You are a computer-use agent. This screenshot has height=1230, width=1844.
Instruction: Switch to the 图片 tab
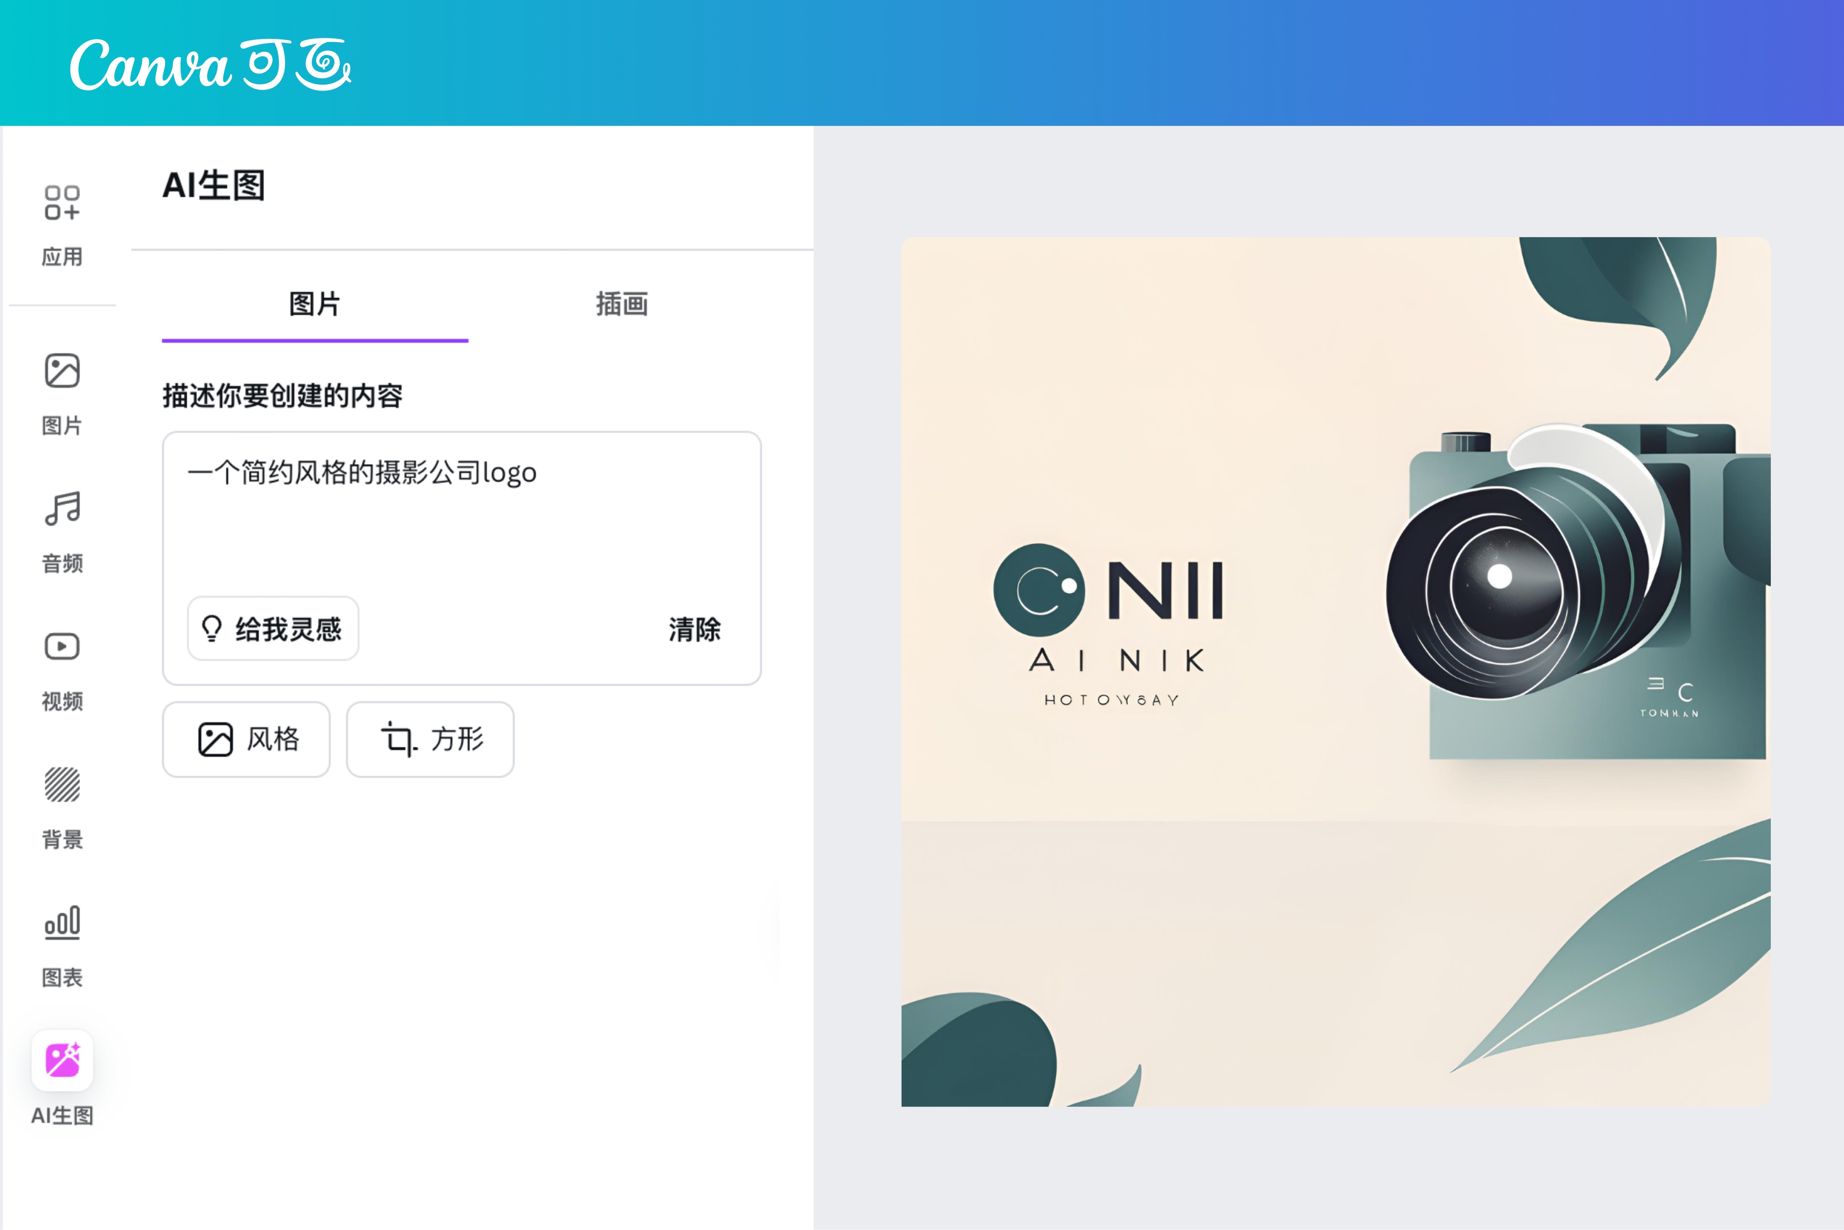tap(314, 304)
